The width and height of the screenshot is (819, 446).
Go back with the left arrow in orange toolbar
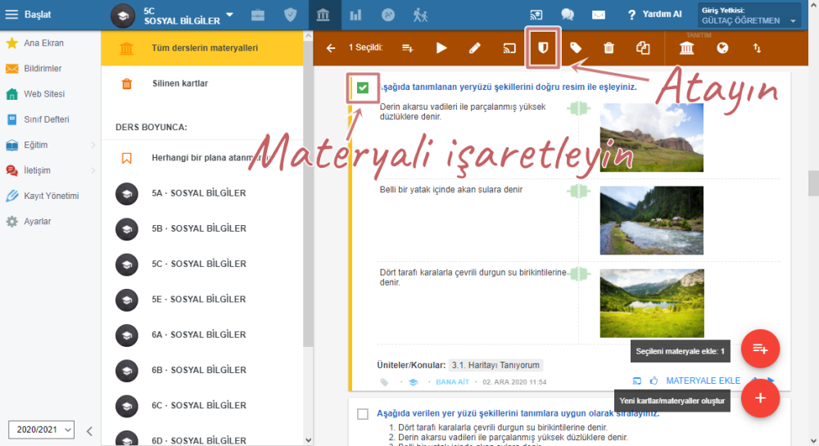331,48
